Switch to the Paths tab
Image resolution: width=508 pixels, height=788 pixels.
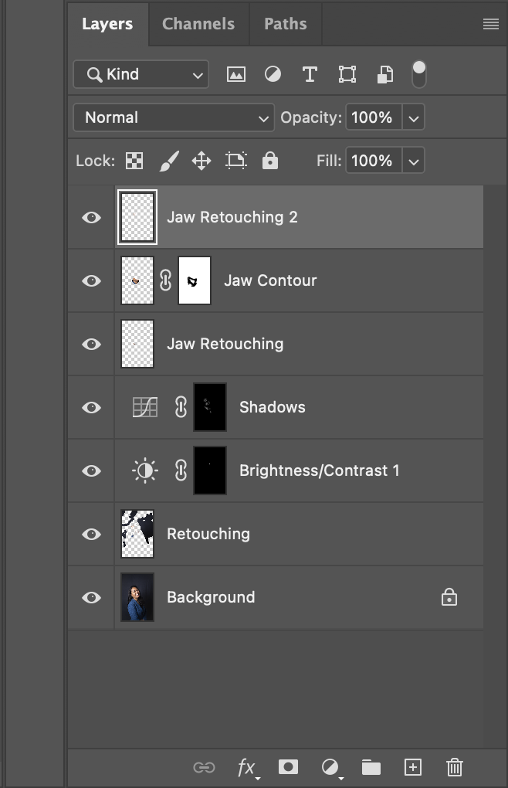click(x=285, y=24)
